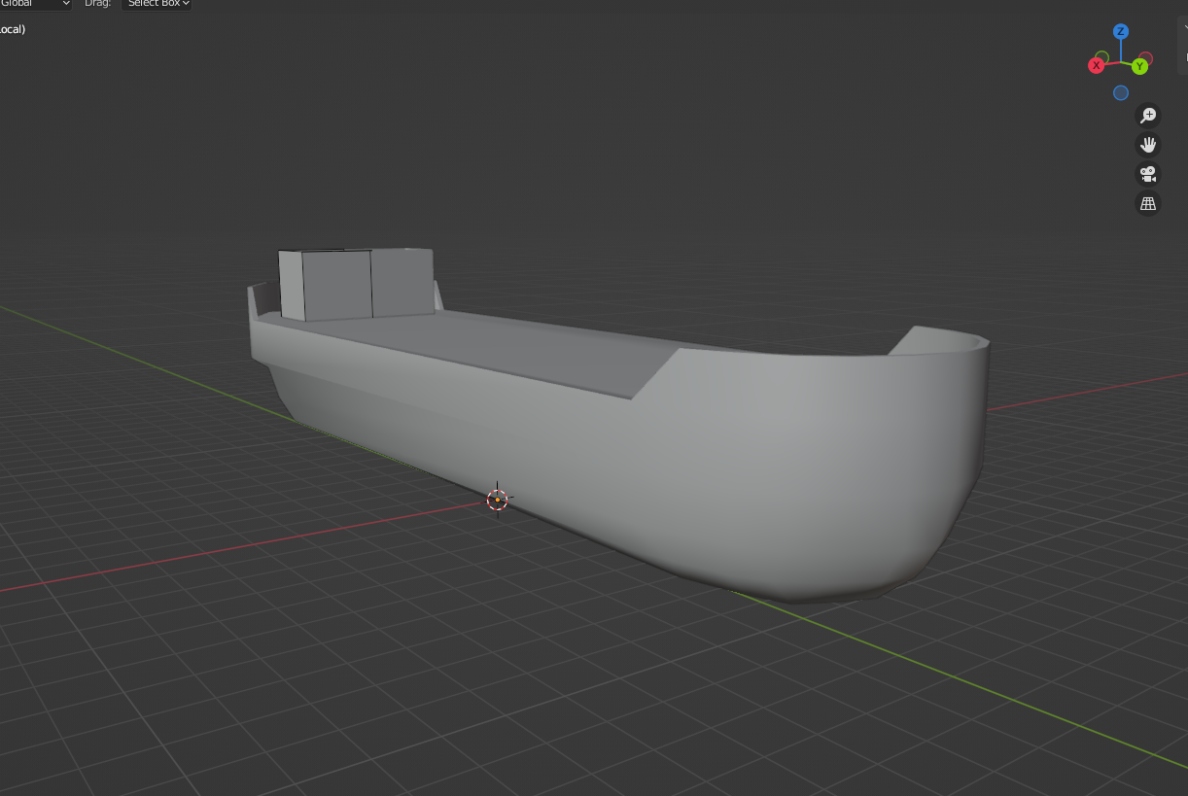Open the Drag Select Box dropdown
Image resolution: width=1188 pixels, height=796 pixels.
point(156,4)
